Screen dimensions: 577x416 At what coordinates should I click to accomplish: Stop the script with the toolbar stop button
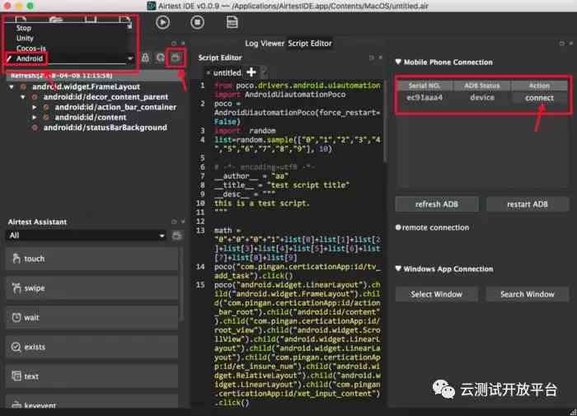click(197, 22)
